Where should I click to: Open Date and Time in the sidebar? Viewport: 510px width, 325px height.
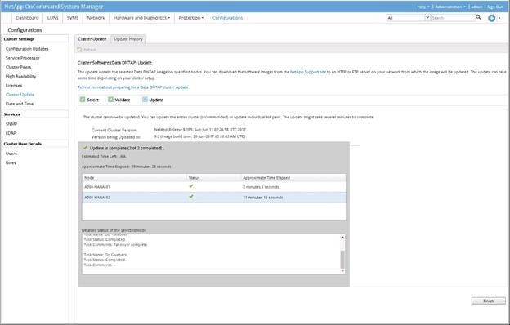tap(19, 104)
